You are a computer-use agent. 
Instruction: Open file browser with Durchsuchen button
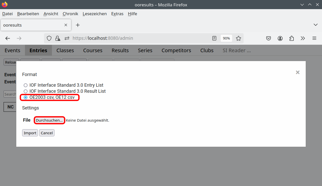(49, 120)
